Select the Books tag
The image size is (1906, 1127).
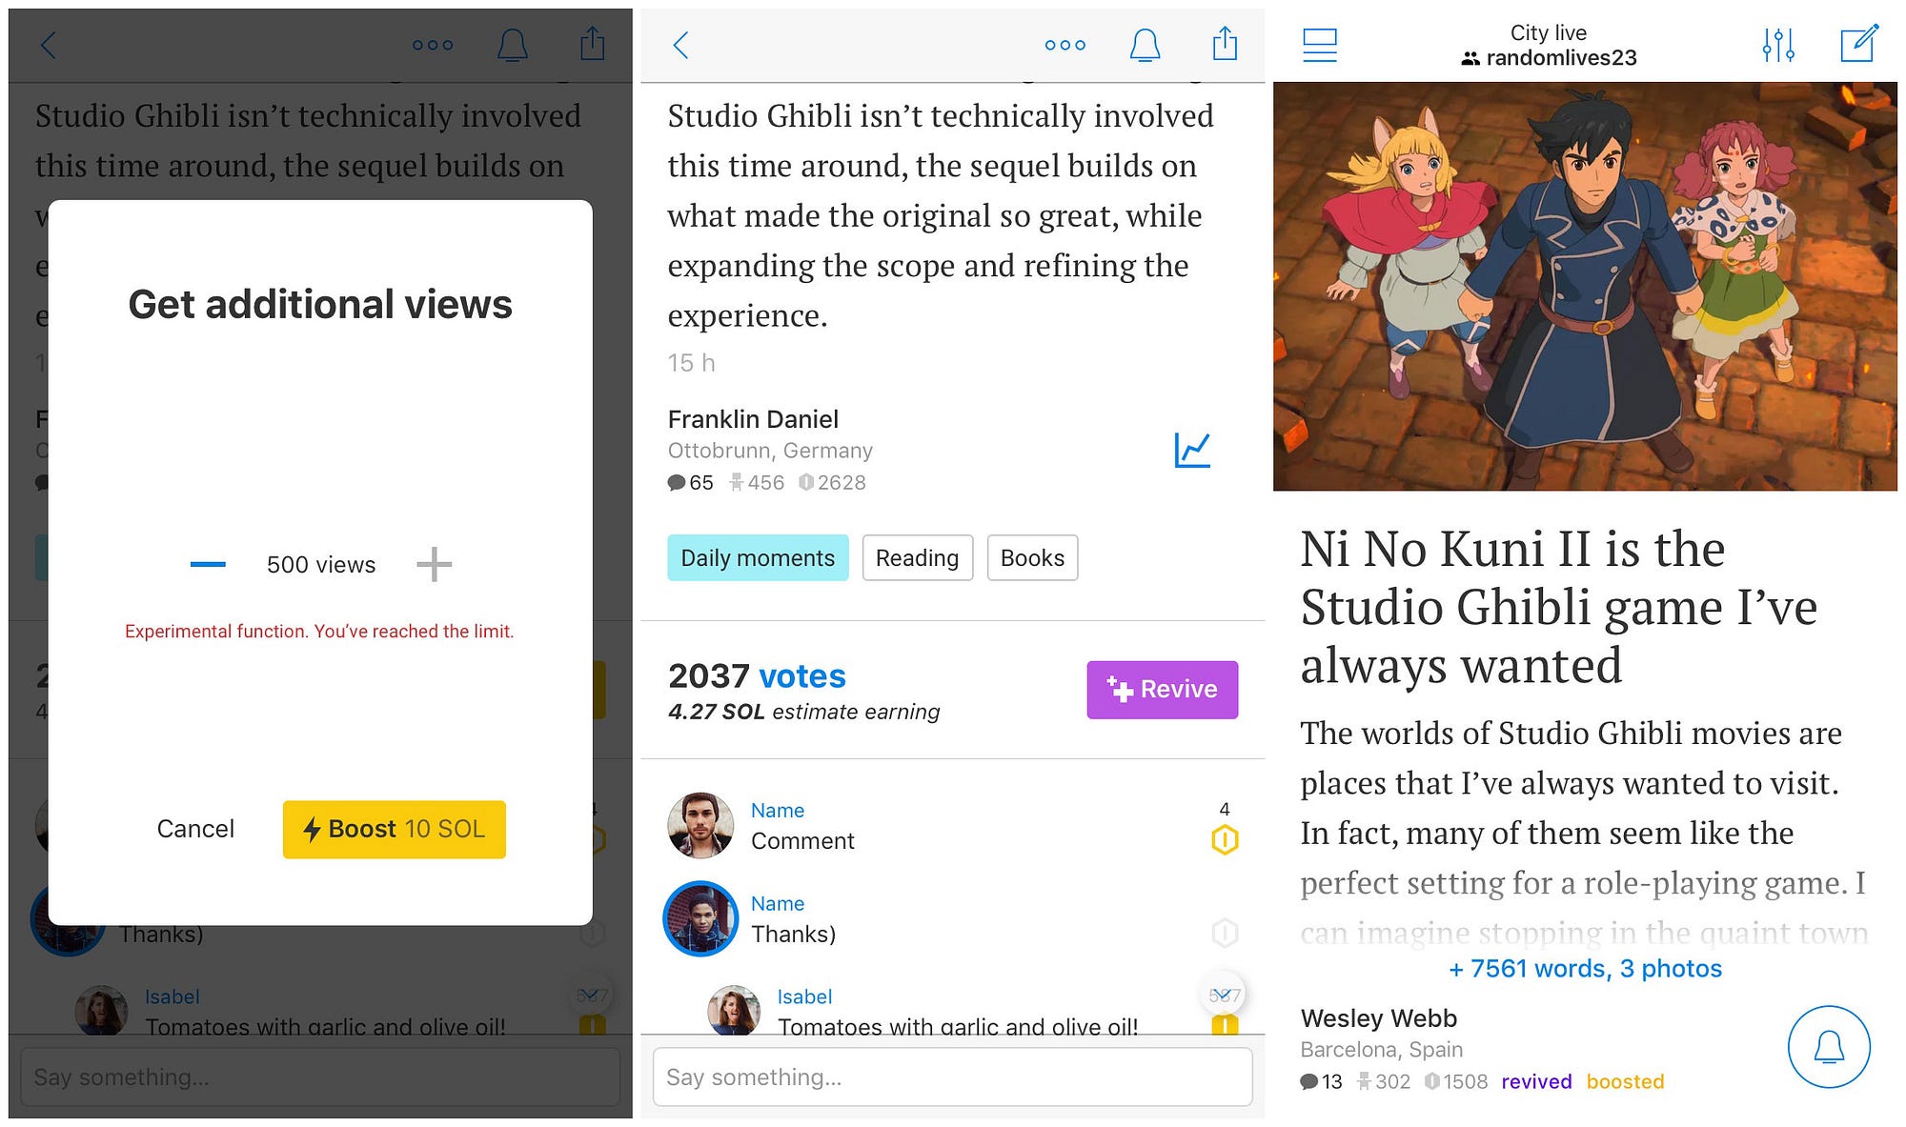click(x=1032, y=558)
